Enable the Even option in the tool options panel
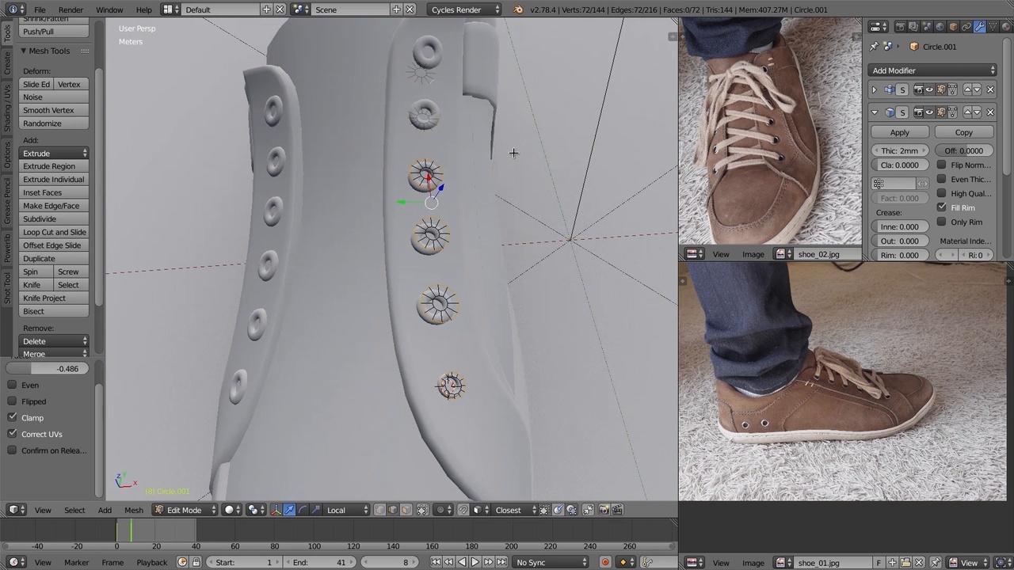 pyautogui.click(x=13, y=385)
